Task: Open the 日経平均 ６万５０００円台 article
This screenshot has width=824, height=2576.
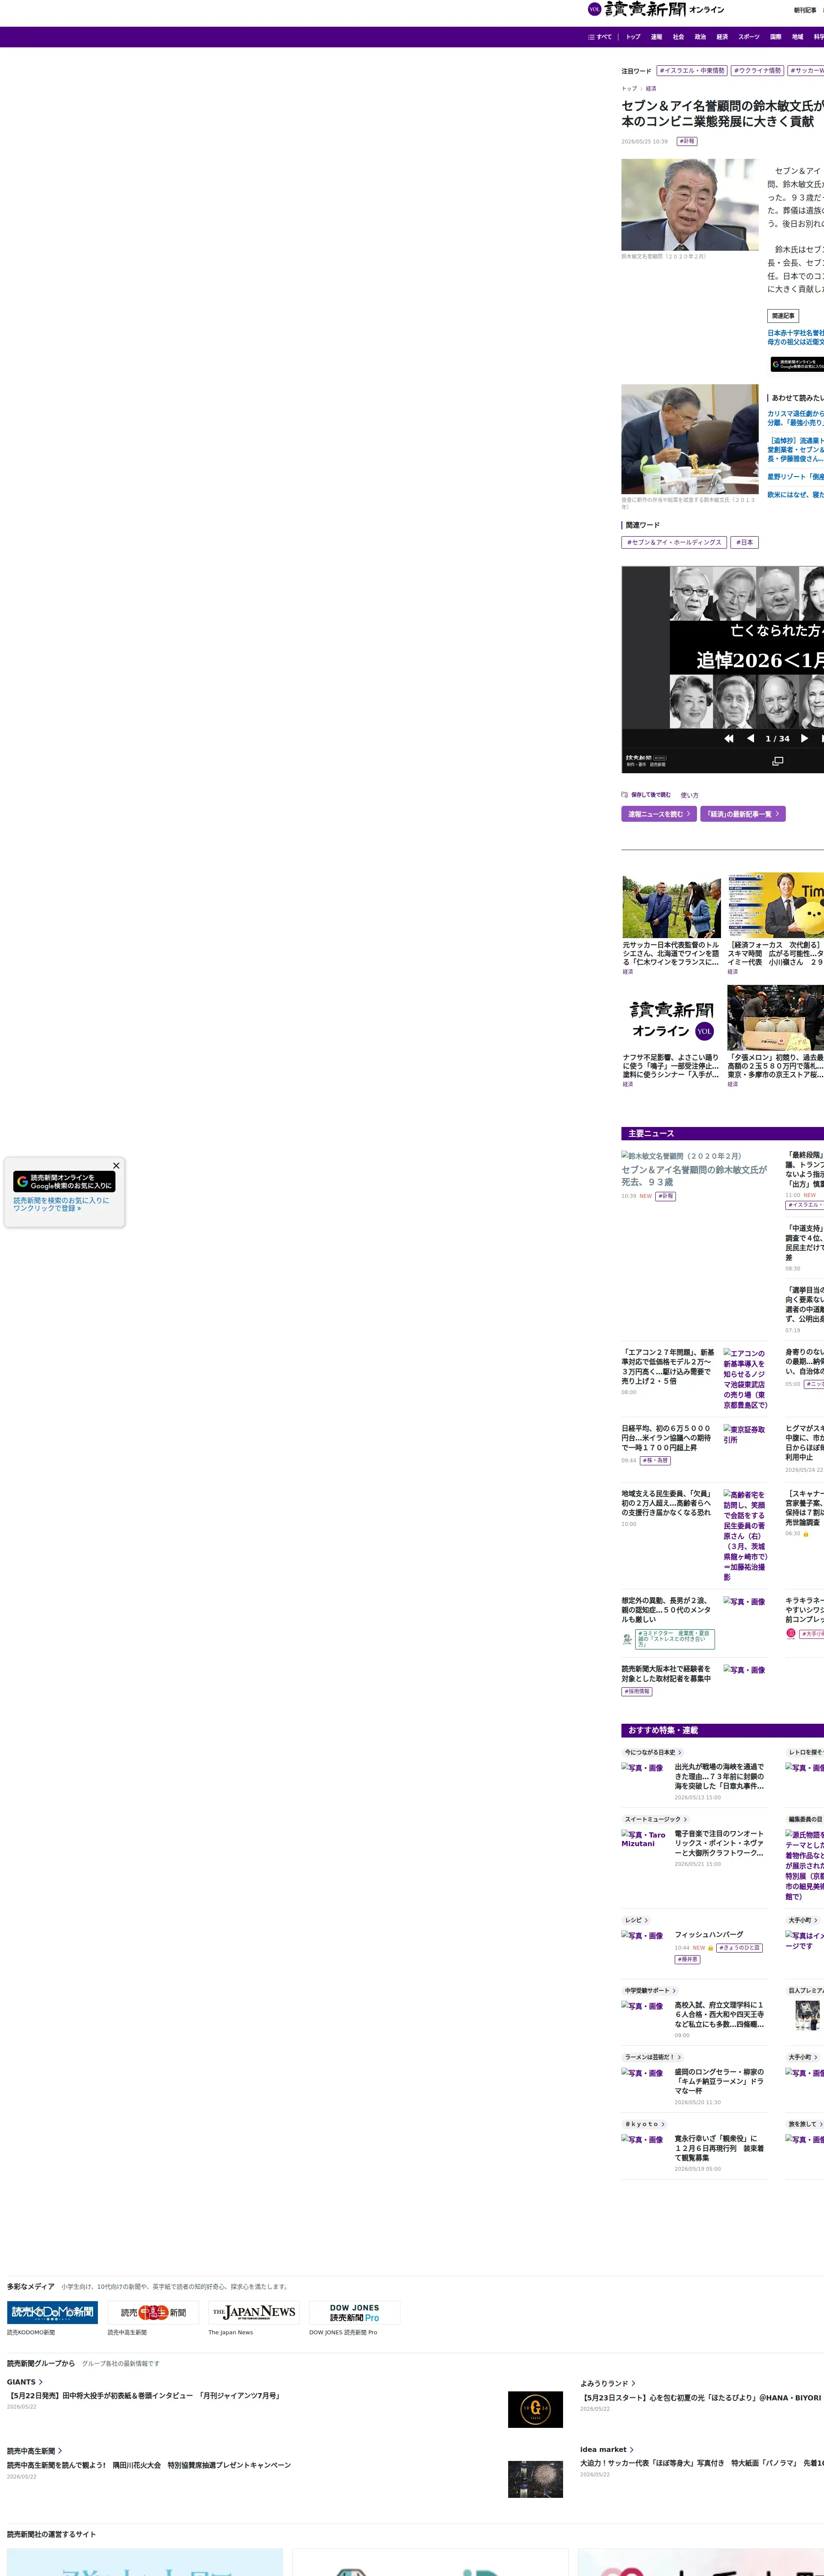Action: [667, 1438]
